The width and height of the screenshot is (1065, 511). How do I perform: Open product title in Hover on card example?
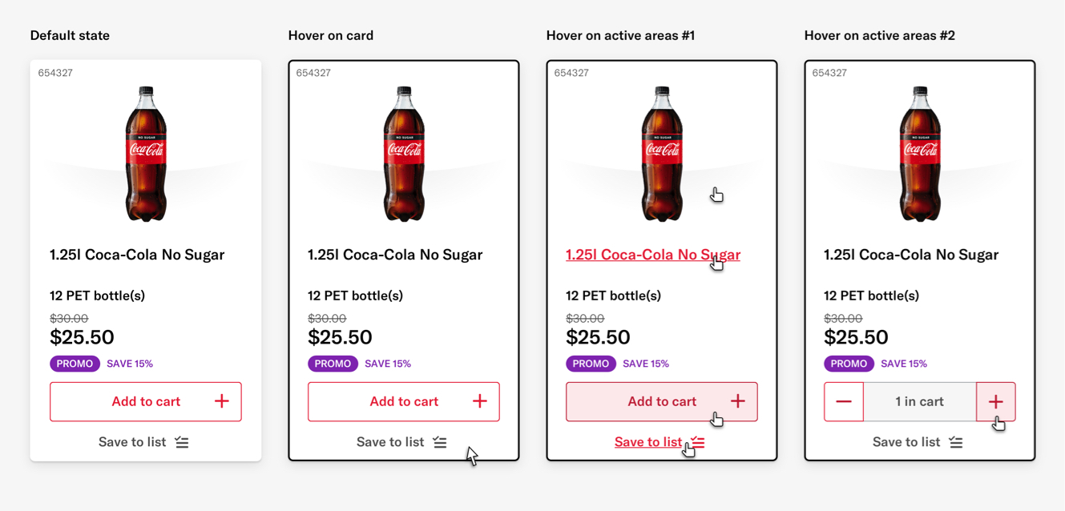(395, 255)
